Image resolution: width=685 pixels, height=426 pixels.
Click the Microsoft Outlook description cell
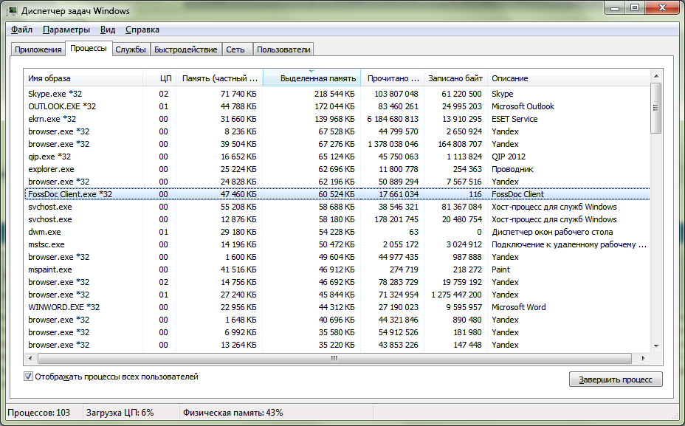523,106
